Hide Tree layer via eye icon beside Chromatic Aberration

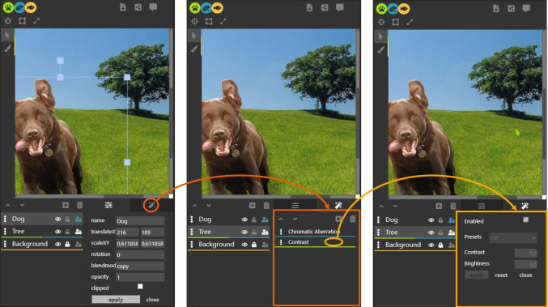[244, 232]
